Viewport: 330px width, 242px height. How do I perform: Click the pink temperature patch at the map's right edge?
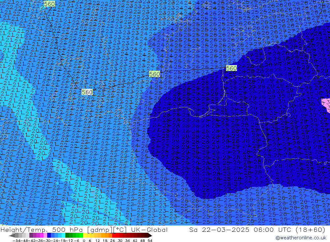click(326, 105)
